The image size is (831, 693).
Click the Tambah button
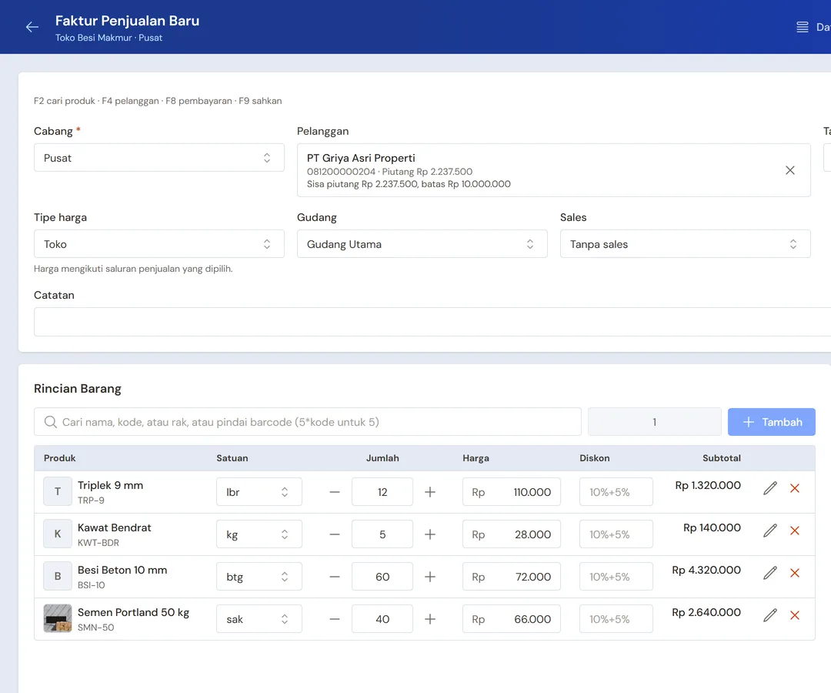coord(772,422)
